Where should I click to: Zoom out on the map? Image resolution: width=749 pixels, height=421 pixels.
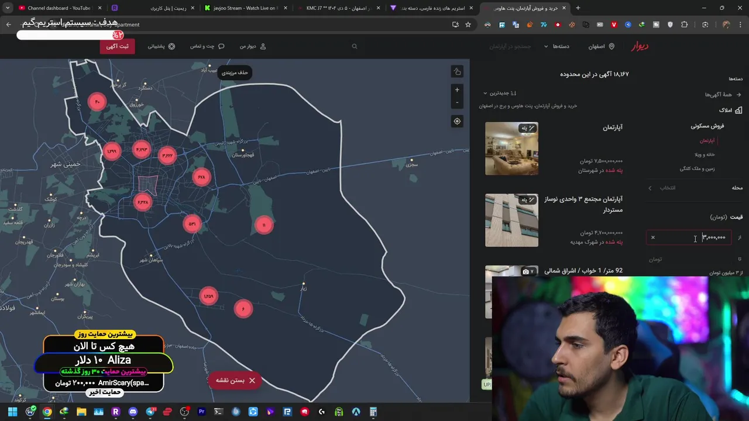(457, 102)
